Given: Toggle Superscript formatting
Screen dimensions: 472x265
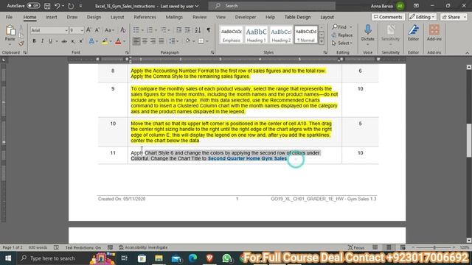Looking at the screenshot, I should (x=81, y=41).
